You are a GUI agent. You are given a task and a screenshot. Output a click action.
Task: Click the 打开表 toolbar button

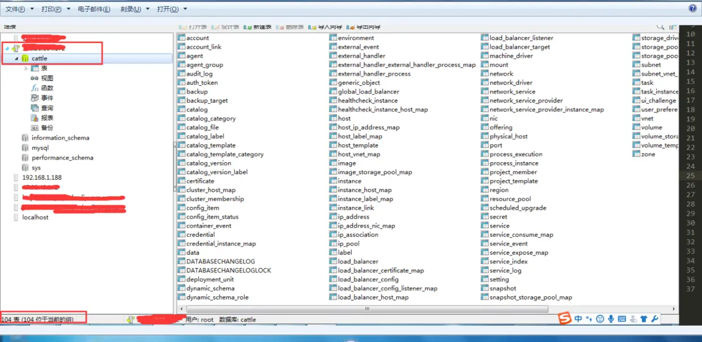(193, 27)
